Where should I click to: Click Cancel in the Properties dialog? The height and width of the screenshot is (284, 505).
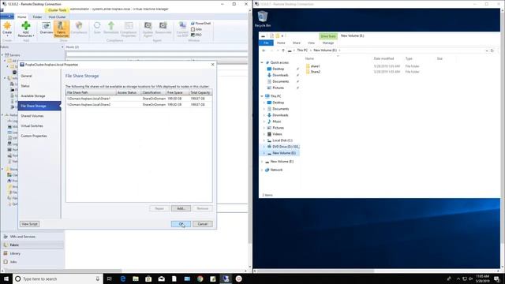(x=203, y=224)
